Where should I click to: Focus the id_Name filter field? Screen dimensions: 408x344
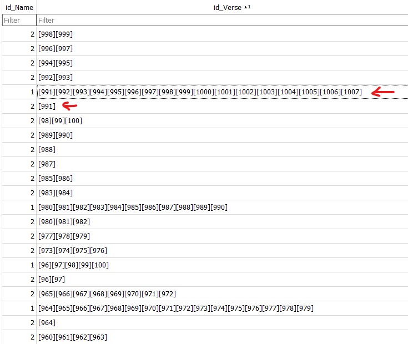(19, 20)
